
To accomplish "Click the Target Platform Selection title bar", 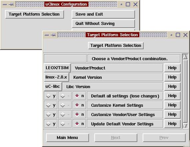I will 112,35.
